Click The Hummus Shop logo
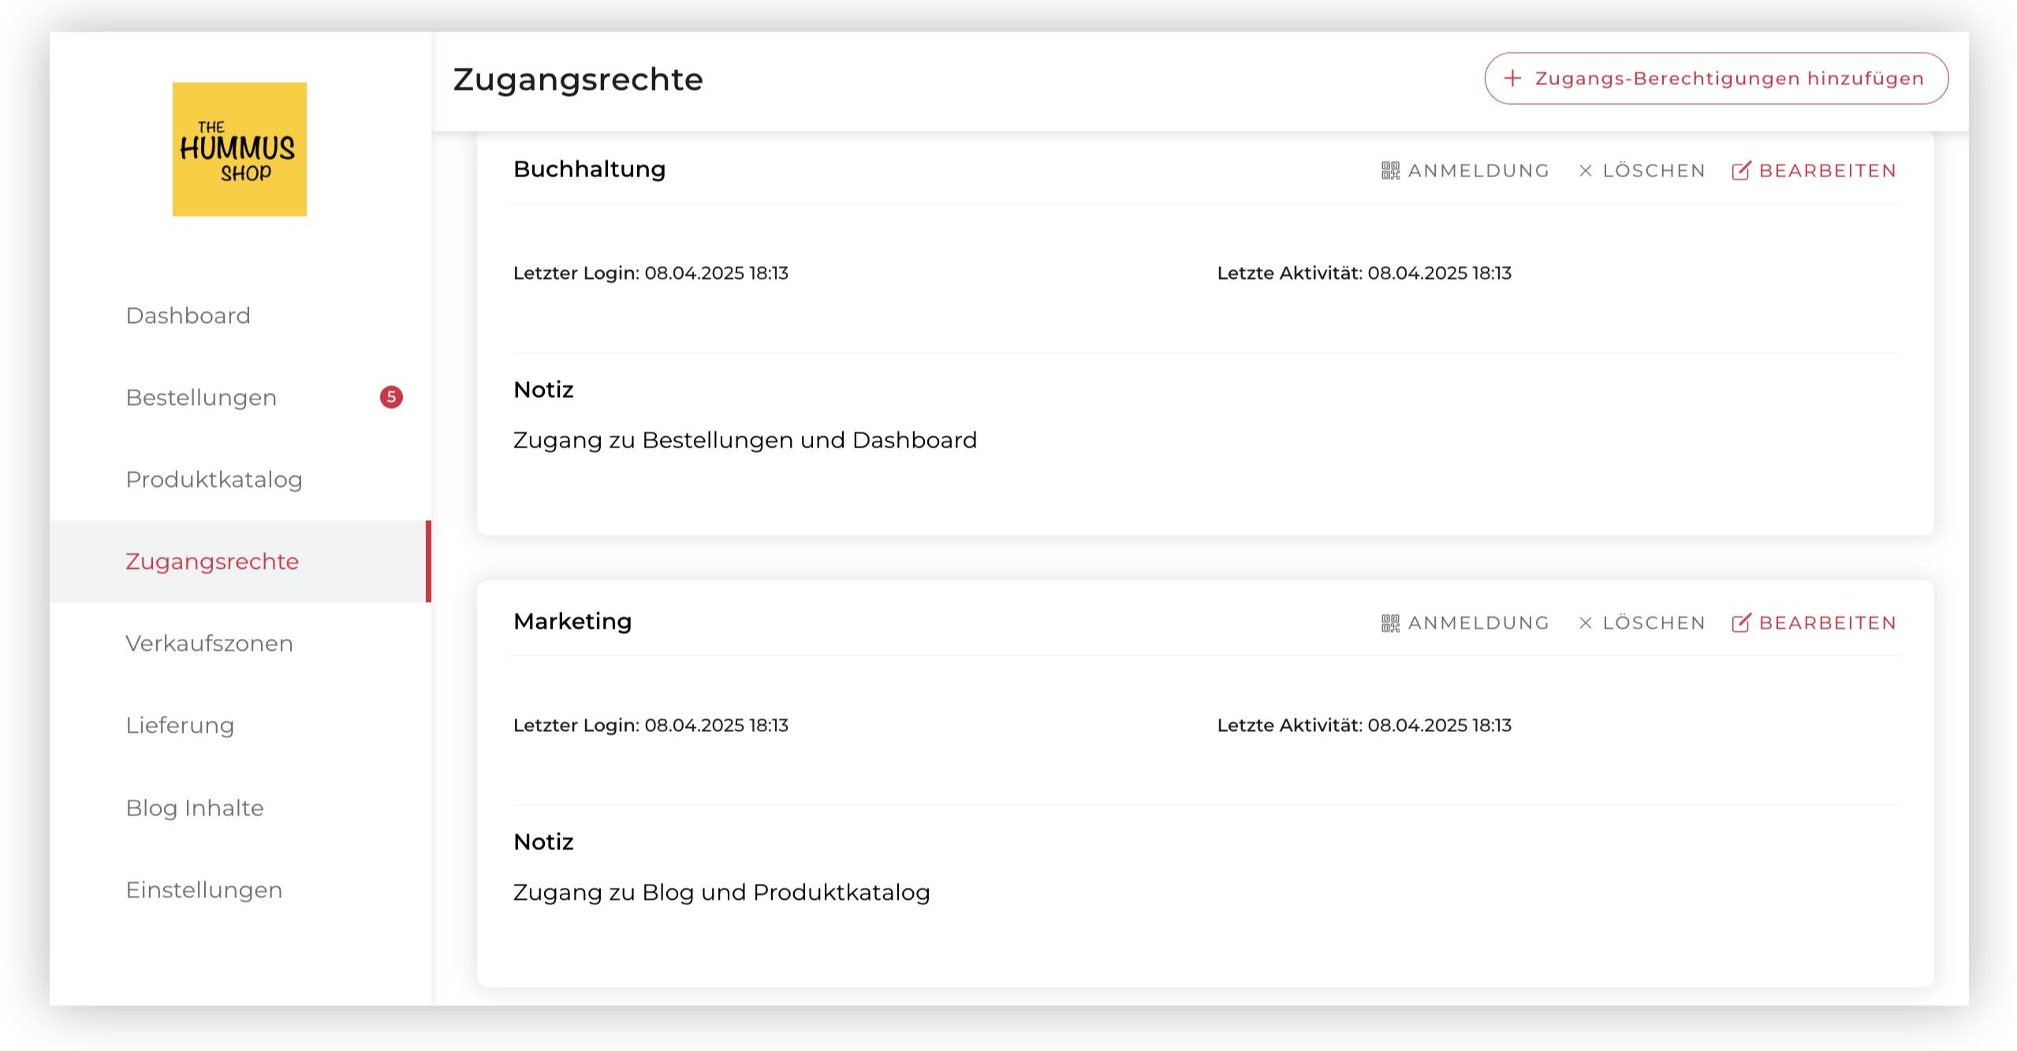Image resolution: width=2017 pixels, height=1051 pixels. click(239, 149)
